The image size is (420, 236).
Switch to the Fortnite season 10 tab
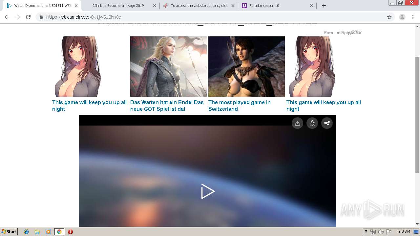(x=277, y=6)
